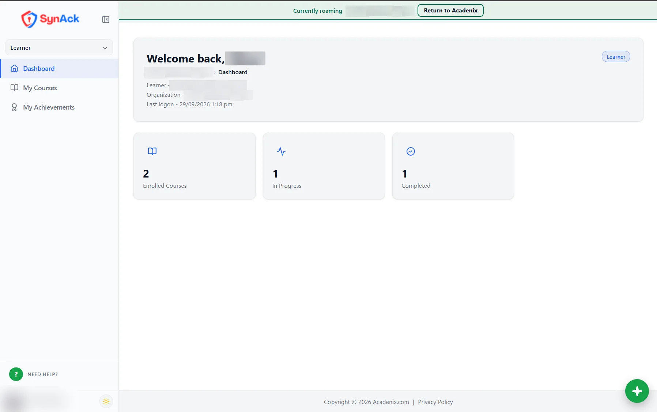Click the In Progress activity icon
Screen dimensions: 657x412
click(x=281, y=151)
